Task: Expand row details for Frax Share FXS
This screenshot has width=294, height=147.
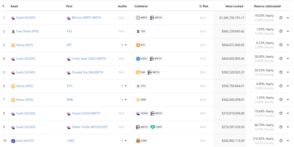Action: [x=288, y=31]
